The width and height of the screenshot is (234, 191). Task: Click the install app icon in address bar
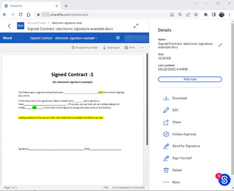pyautogui.click(x=172, y=14)
